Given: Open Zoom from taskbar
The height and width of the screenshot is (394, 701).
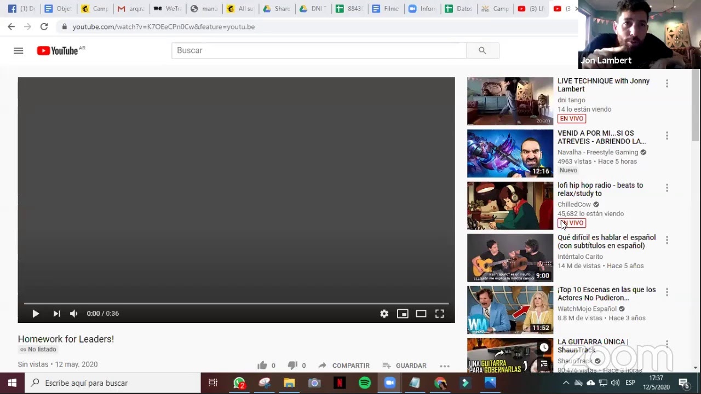Looking at the screenshot, I should coord(389,383).
